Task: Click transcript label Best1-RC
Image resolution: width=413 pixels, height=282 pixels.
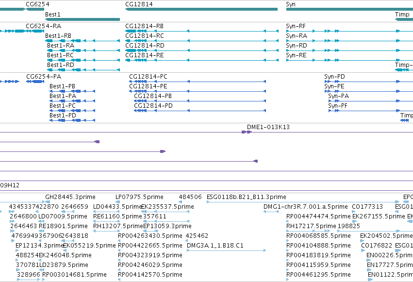Action: click(60, 55)
